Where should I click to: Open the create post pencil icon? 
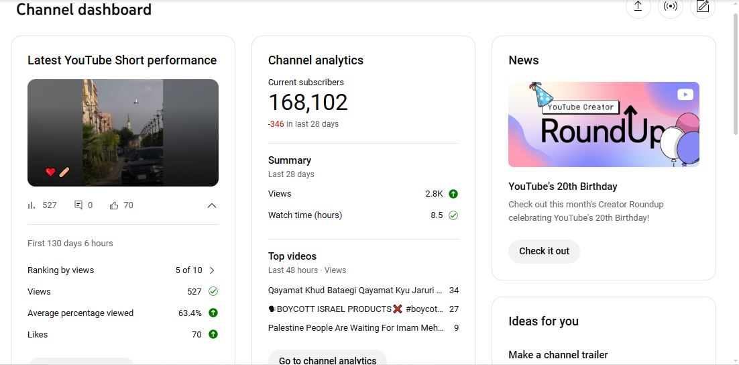click(x=702, y=7)
